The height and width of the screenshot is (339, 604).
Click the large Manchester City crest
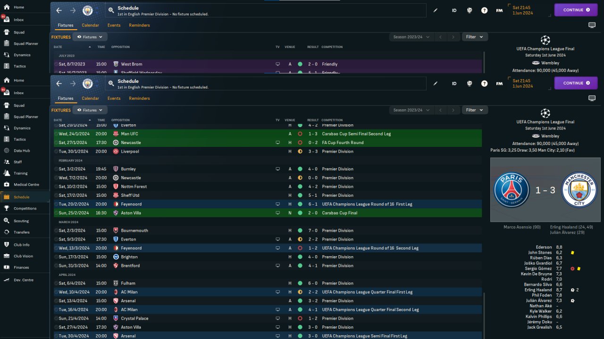[x=579, y=190]
